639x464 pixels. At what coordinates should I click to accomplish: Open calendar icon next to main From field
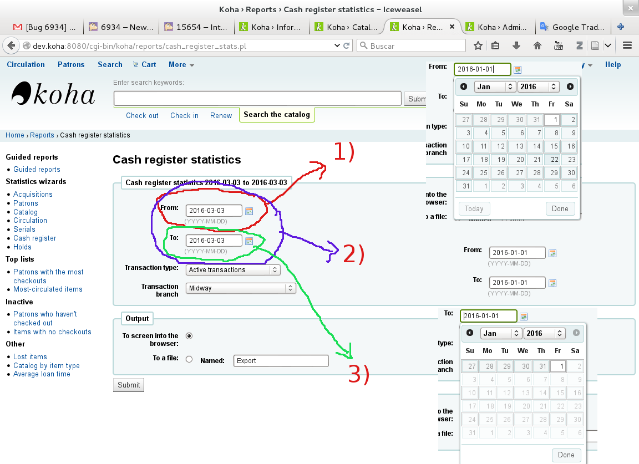(x=249, y=211)
